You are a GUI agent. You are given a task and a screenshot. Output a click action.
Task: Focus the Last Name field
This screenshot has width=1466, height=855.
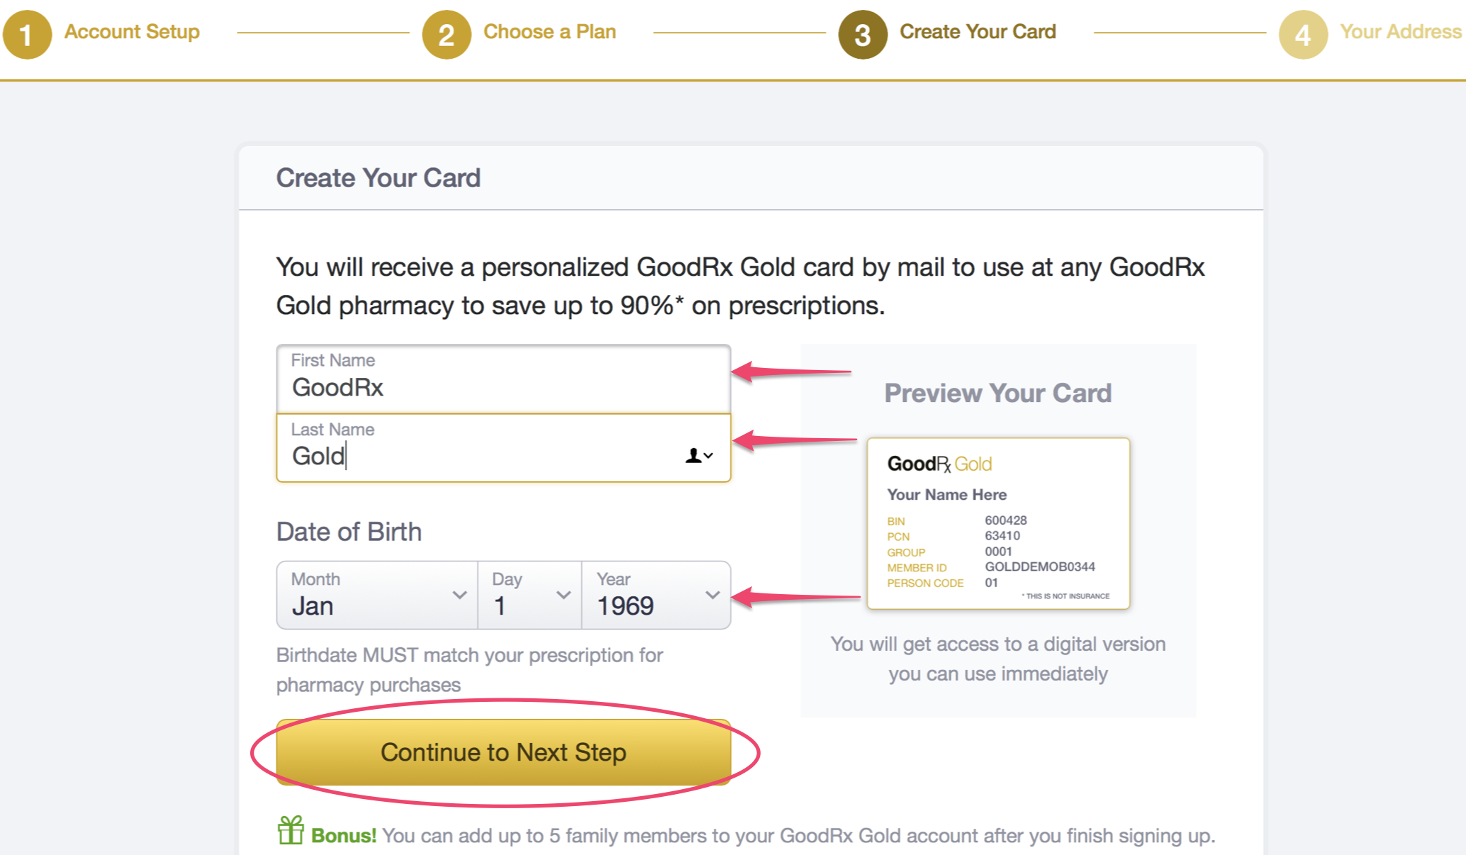click(x=503, y=448)
